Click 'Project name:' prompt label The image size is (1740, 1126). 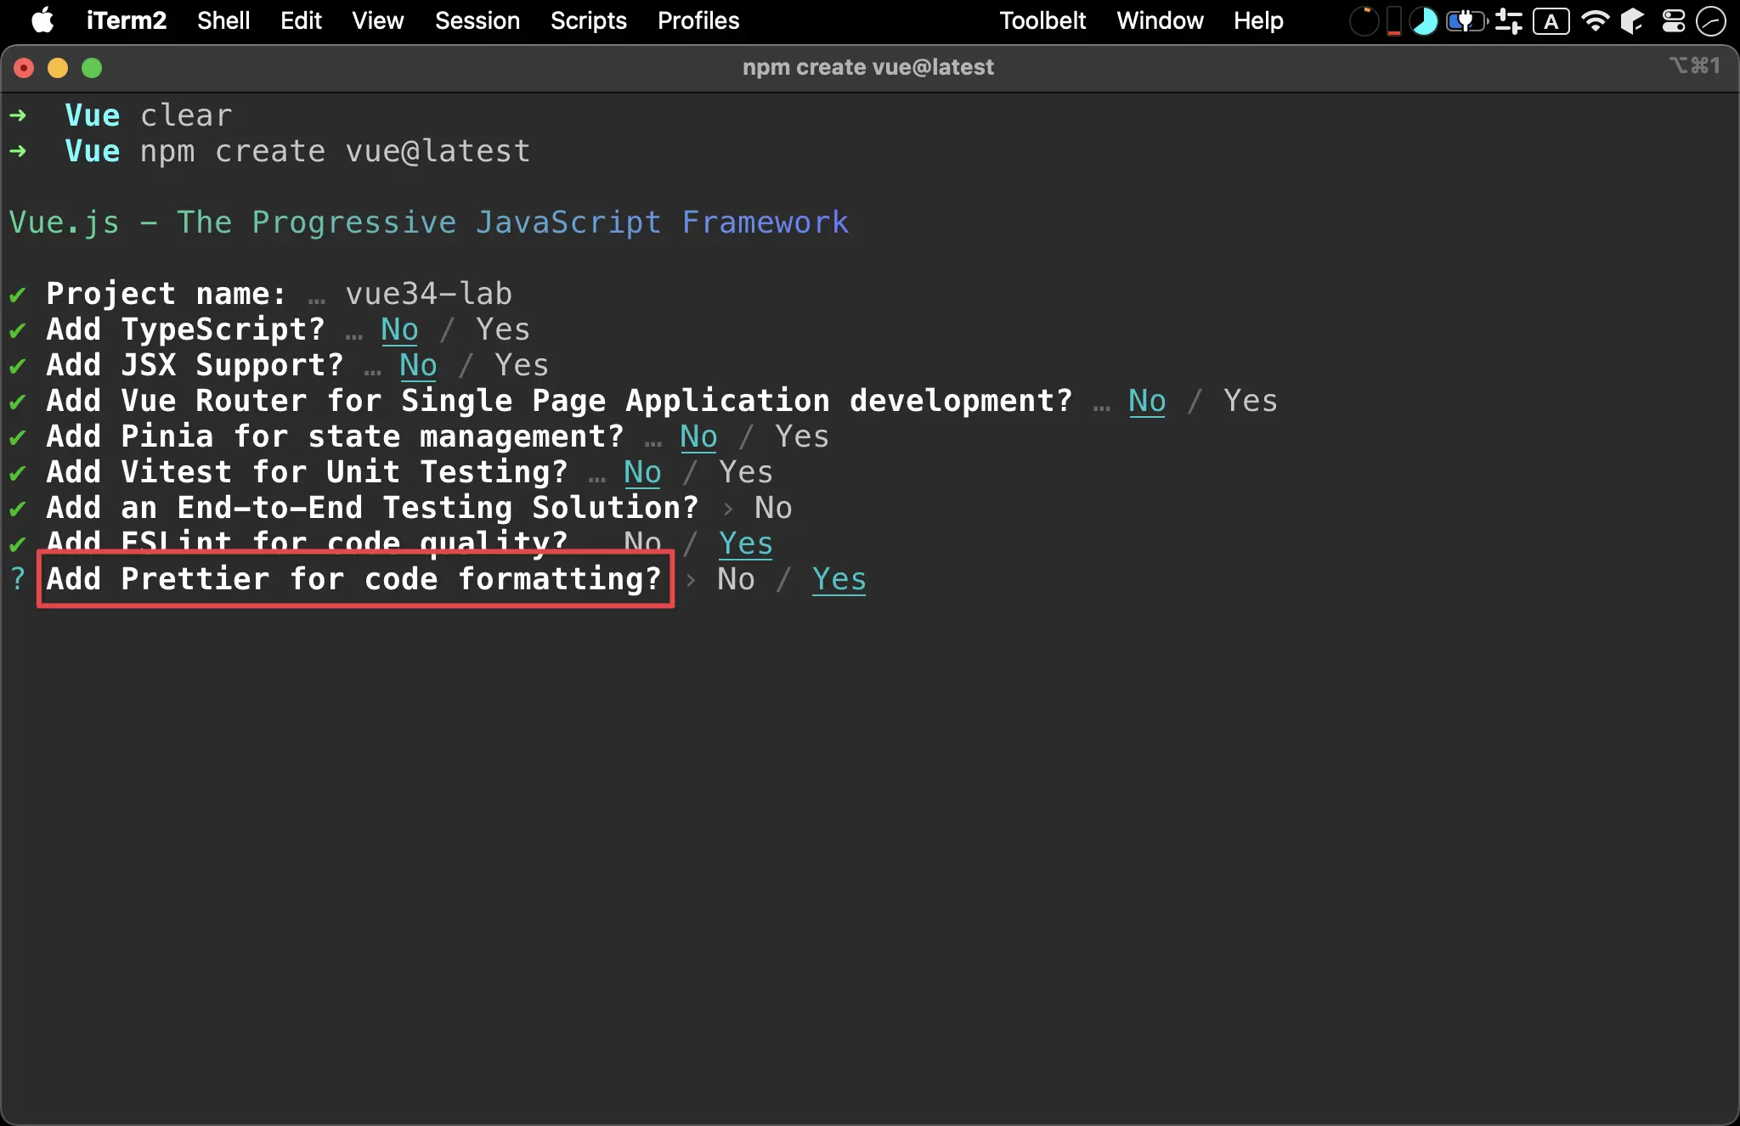click(x=166, y=294)
